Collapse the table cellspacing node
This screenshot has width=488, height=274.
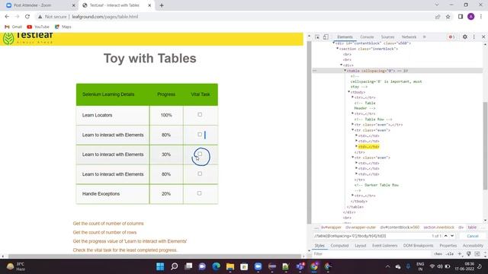(345, 71)
